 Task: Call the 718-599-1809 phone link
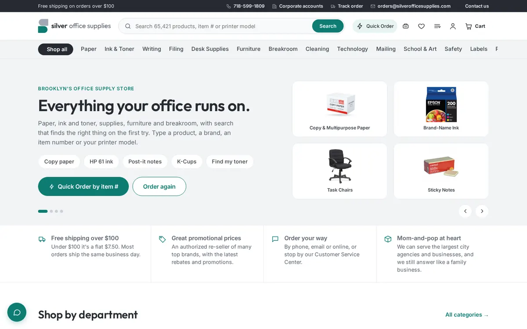point(245,6)
